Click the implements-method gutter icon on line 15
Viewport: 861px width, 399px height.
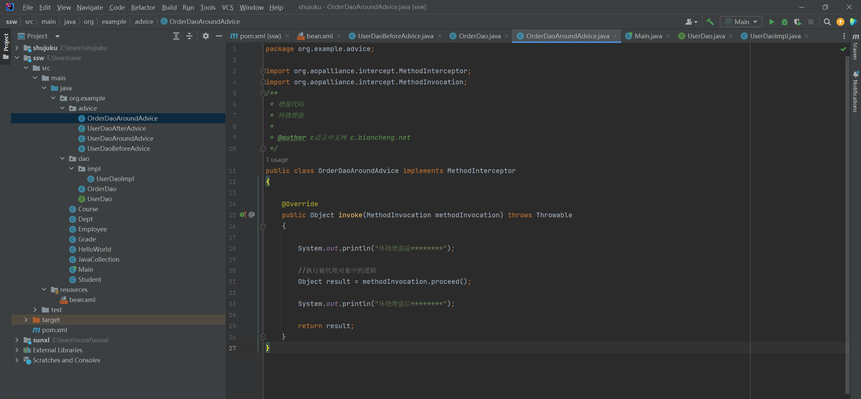[243, 215]
